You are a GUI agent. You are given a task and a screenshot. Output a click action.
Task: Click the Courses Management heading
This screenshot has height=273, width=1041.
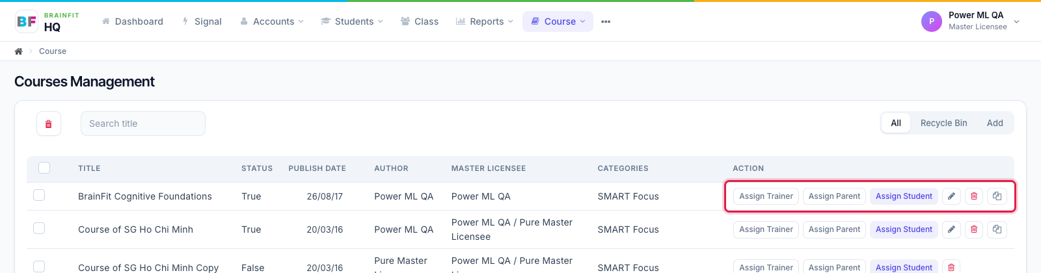85,82
